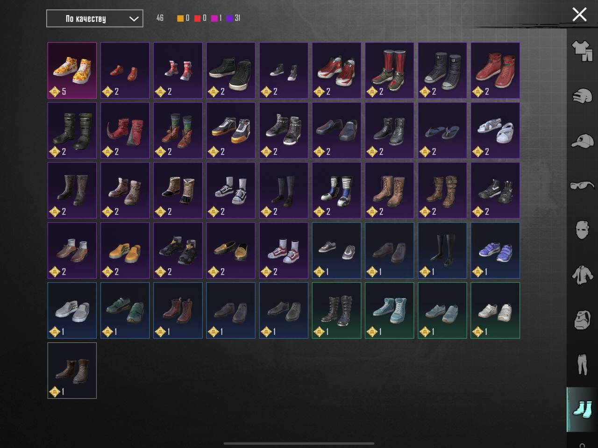Open the pants category icon
The height and width of the screenshot is (448, 598).
(582, 364)
